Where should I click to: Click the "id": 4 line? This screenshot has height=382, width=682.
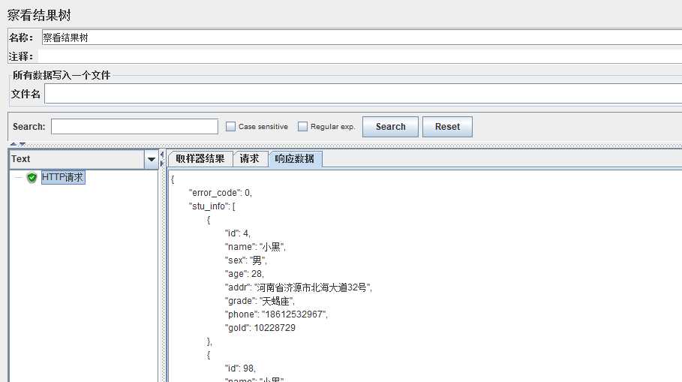tap(238, 233)
